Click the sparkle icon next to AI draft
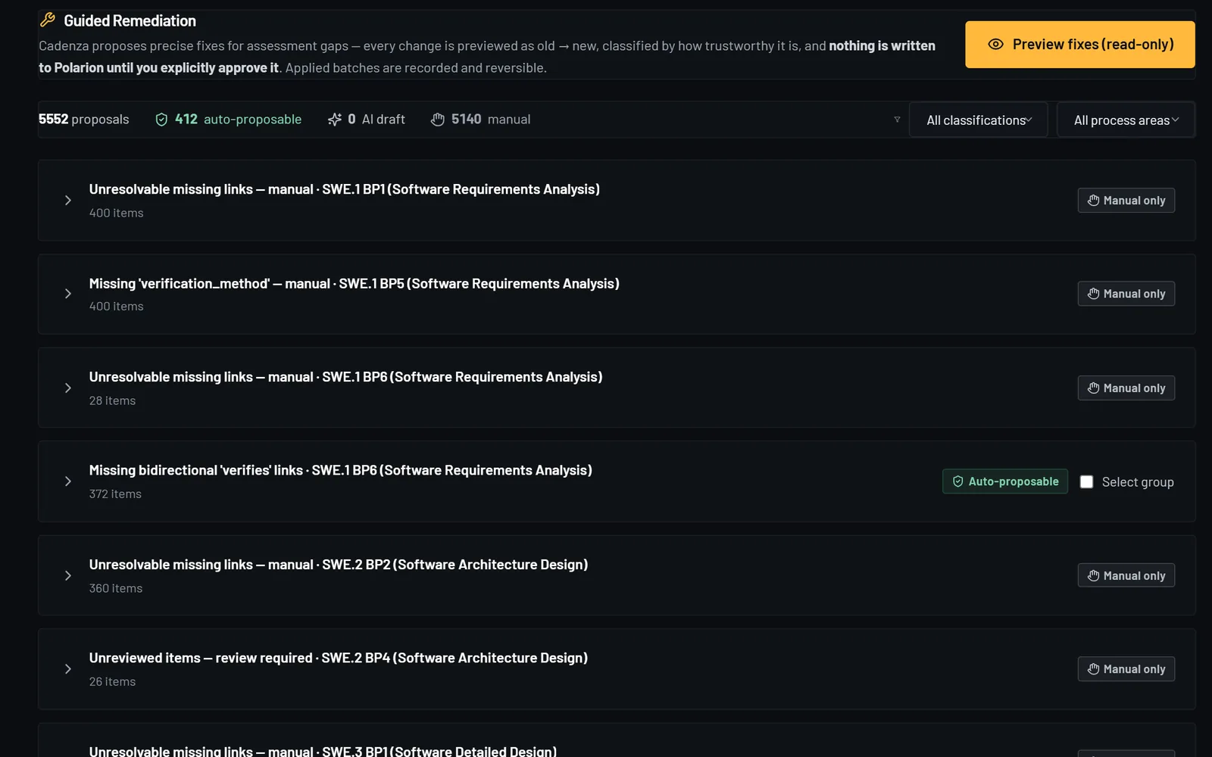This screenshot has height=757, width=1212. (335, 120)
